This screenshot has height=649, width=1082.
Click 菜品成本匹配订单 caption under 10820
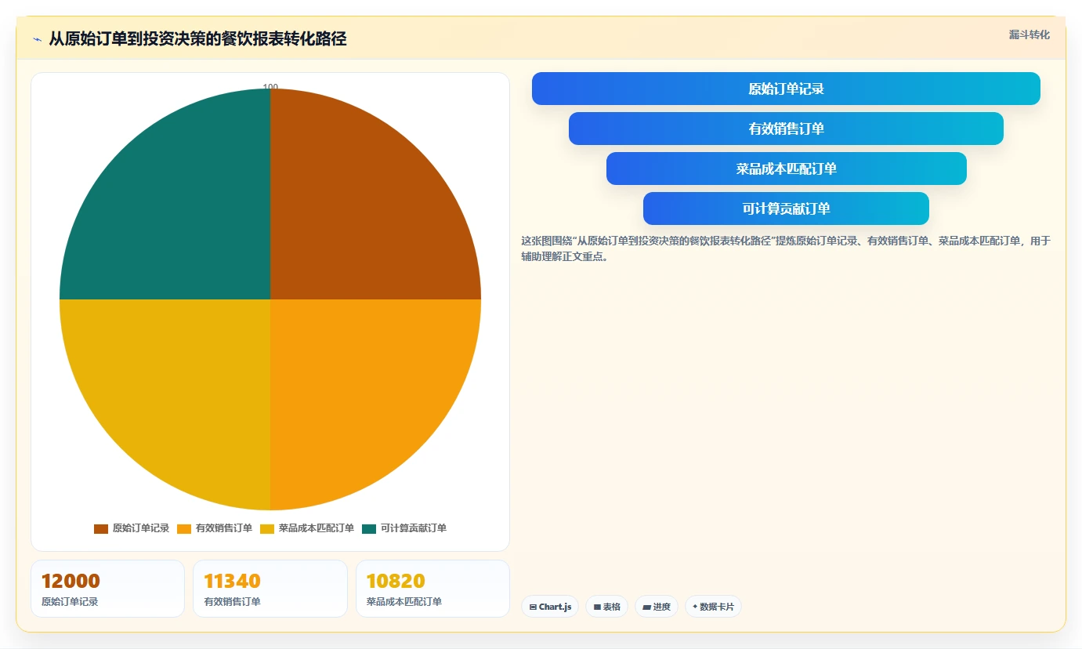pos(404,602)
